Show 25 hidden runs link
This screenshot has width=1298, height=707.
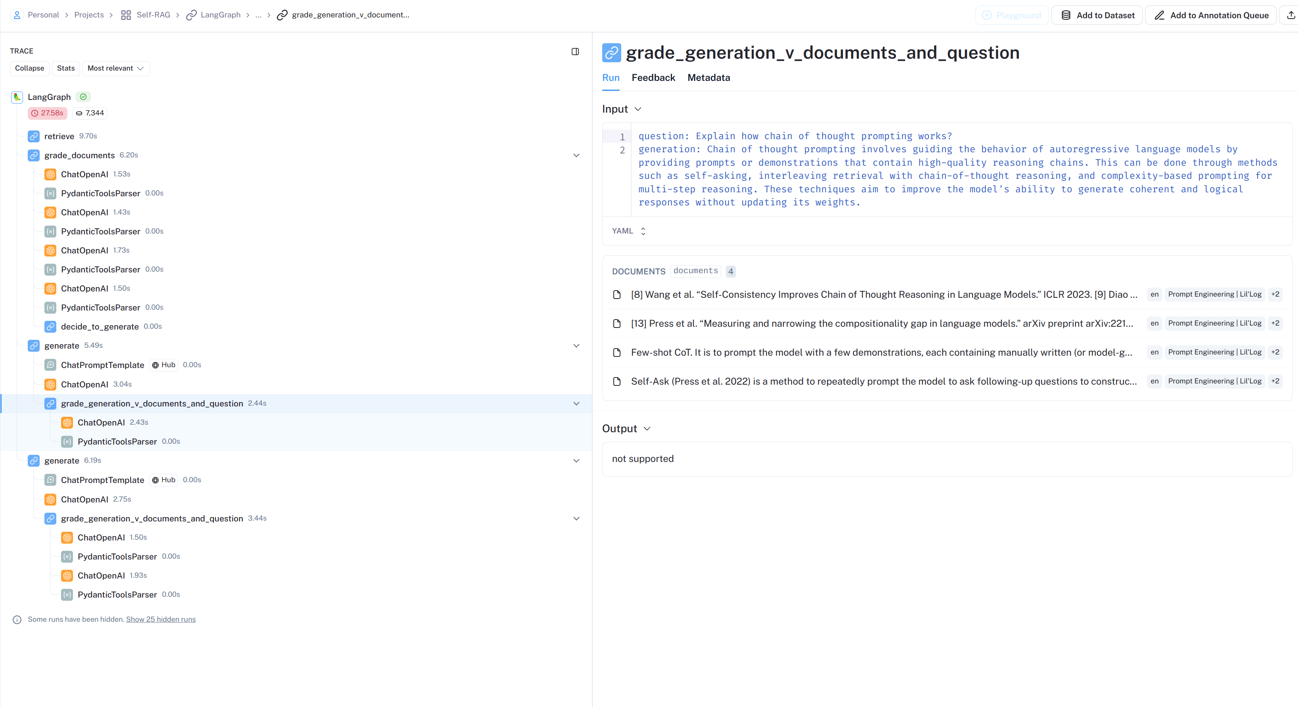pyautogui.click(x=161, y=619)
